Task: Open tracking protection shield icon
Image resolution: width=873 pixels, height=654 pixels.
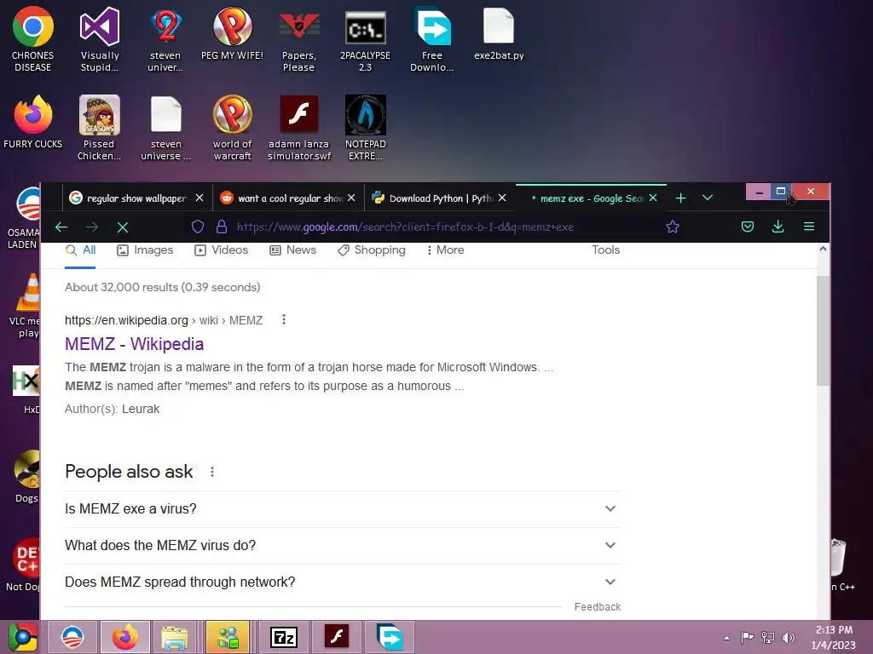Action: (x=198, y=227)
